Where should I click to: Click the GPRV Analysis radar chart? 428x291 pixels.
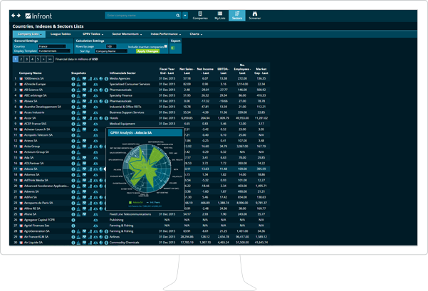[147, 169]
